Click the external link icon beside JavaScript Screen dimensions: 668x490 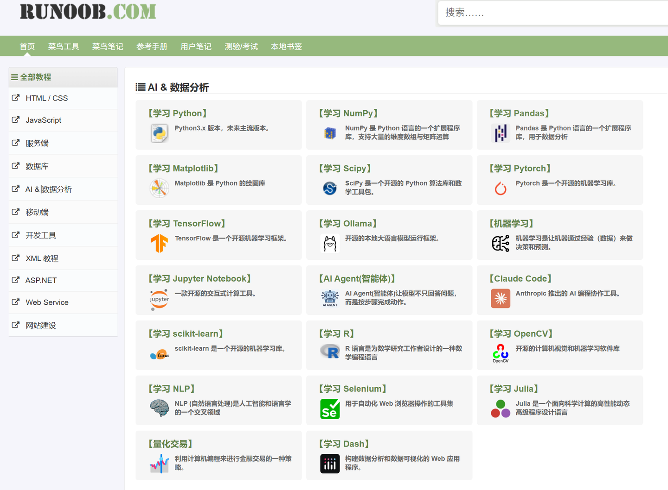(x=16, y=120)
